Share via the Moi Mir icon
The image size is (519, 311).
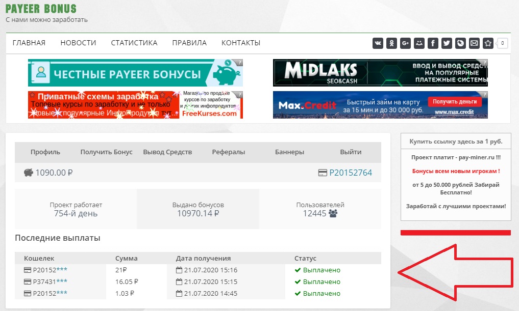(x=419, y=43)
